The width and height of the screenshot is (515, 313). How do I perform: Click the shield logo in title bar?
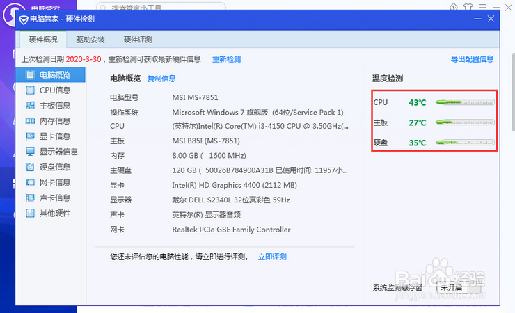[x=24, y=20]
